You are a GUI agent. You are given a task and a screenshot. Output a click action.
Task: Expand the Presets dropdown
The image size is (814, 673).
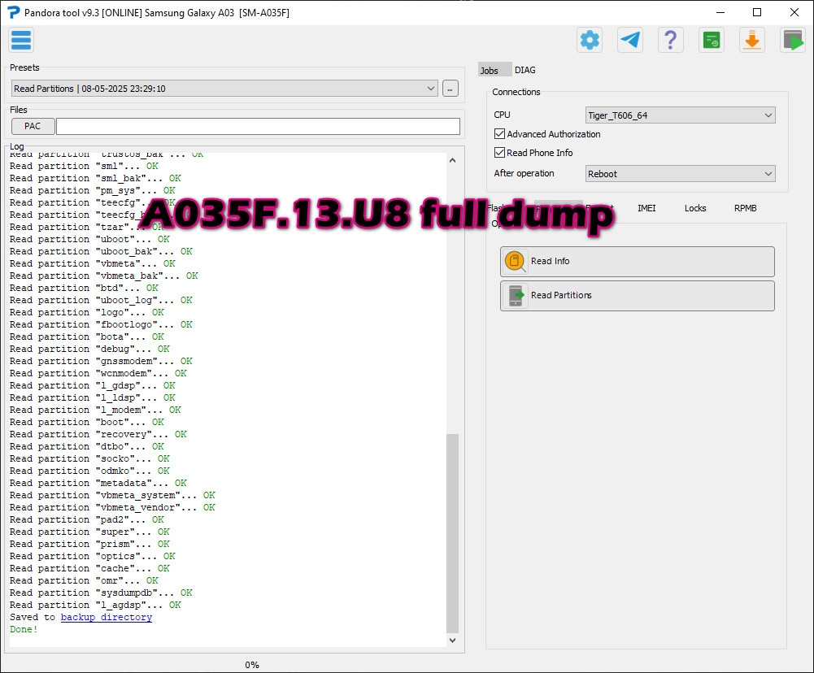pyautogui.click(x=430, y=89)
